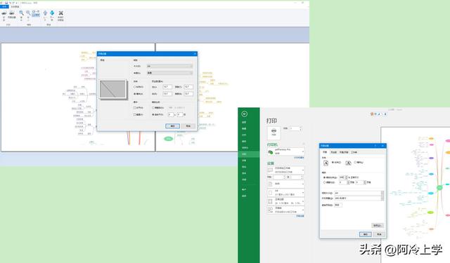Click help question mark in Excel dialog
Image resolution: width=450 pixels, height=263 pixels.
click(x=375, y=146)
